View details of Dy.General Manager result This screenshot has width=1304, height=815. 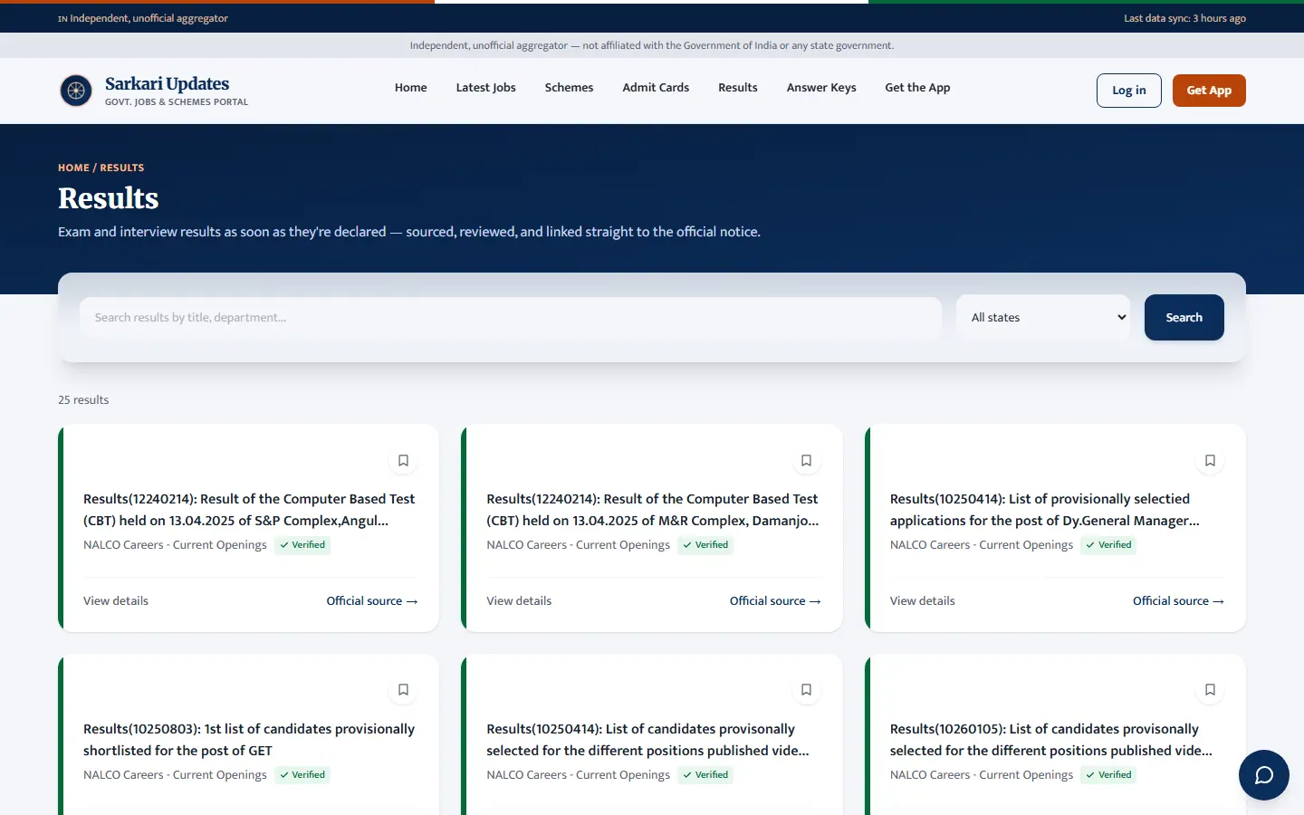922,601
